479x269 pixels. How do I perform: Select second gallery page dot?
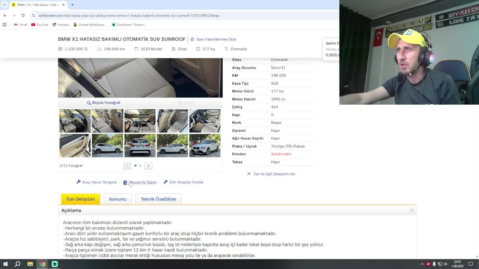[140, 166]
